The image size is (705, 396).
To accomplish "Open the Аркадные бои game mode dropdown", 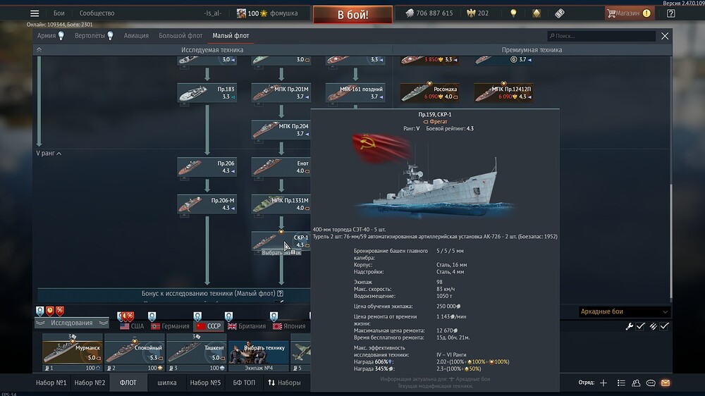I will tap(624, 311).
